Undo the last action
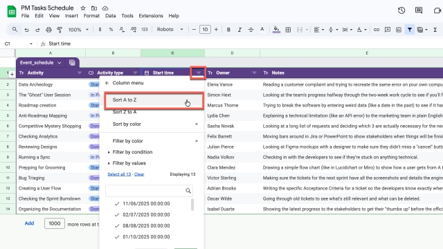Screen dimensions: 443x249 point(26,30)
